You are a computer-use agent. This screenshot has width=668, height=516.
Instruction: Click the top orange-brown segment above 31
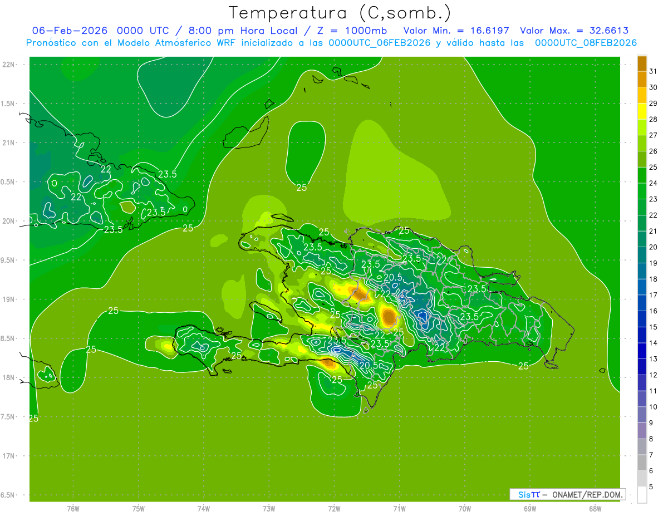(x=642, y=63)
